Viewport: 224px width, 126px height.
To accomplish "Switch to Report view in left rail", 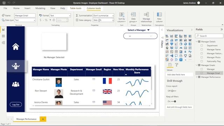I will (3, 29).
